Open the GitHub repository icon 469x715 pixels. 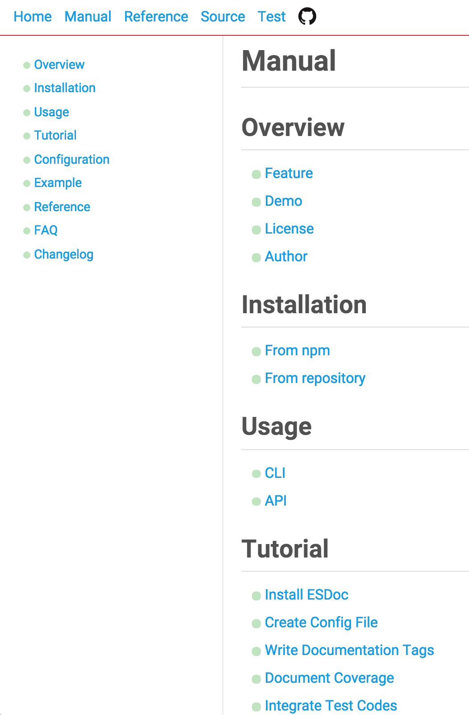[x=307, y=17]
